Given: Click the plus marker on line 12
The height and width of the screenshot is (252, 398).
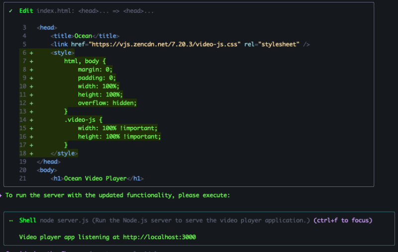Looking at the screenshot, I should 31,103.
